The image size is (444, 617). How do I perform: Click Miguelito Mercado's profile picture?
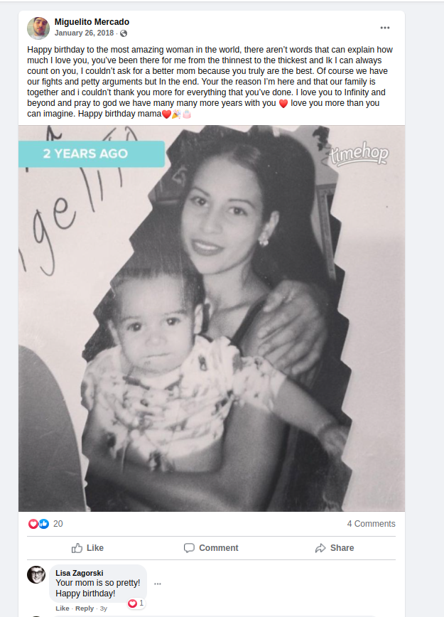tap(38, 28)
